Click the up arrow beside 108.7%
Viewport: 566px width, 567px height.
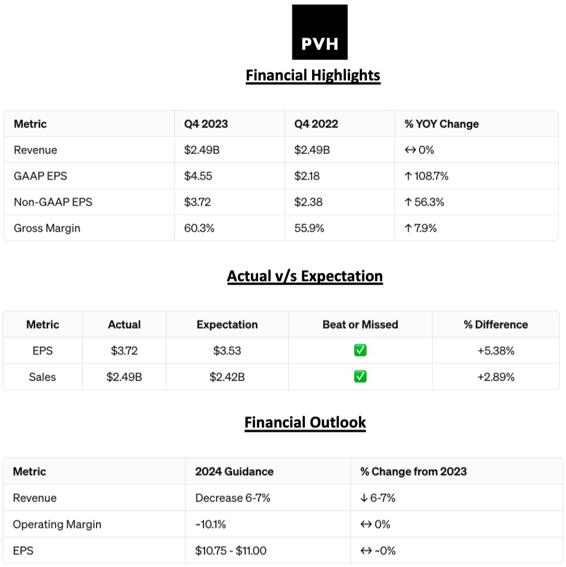(408, 177)
